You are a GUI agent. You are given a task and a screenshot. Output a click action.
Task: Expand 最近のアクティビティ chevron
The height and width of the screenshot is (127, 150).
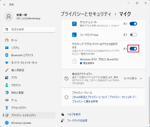(141, 79)
